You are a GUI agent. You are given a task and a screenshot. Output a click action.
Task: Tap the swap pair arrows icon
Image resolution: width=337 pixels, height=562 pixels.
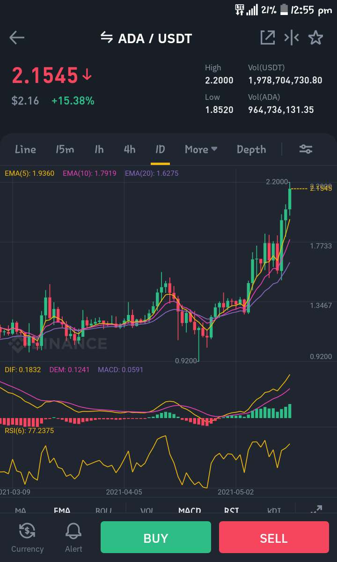click(x=107, y=37)
